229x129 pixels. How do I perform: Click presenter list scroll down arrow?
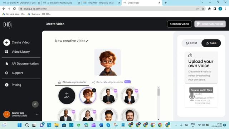click(x=159, y=119)
